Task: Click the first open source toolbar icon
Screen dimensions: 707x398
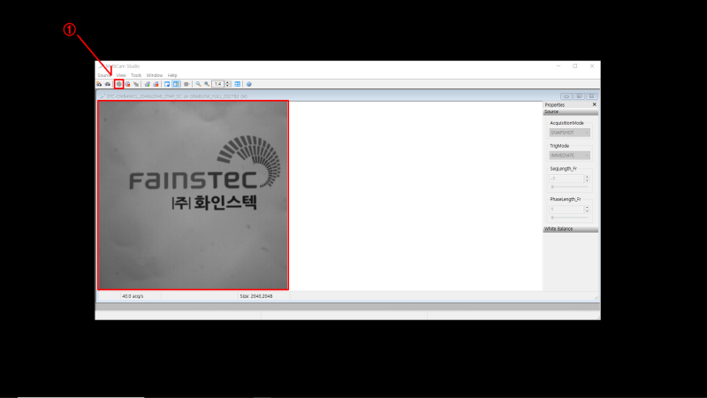Action: pyautogui.click(x=99, y=84)
